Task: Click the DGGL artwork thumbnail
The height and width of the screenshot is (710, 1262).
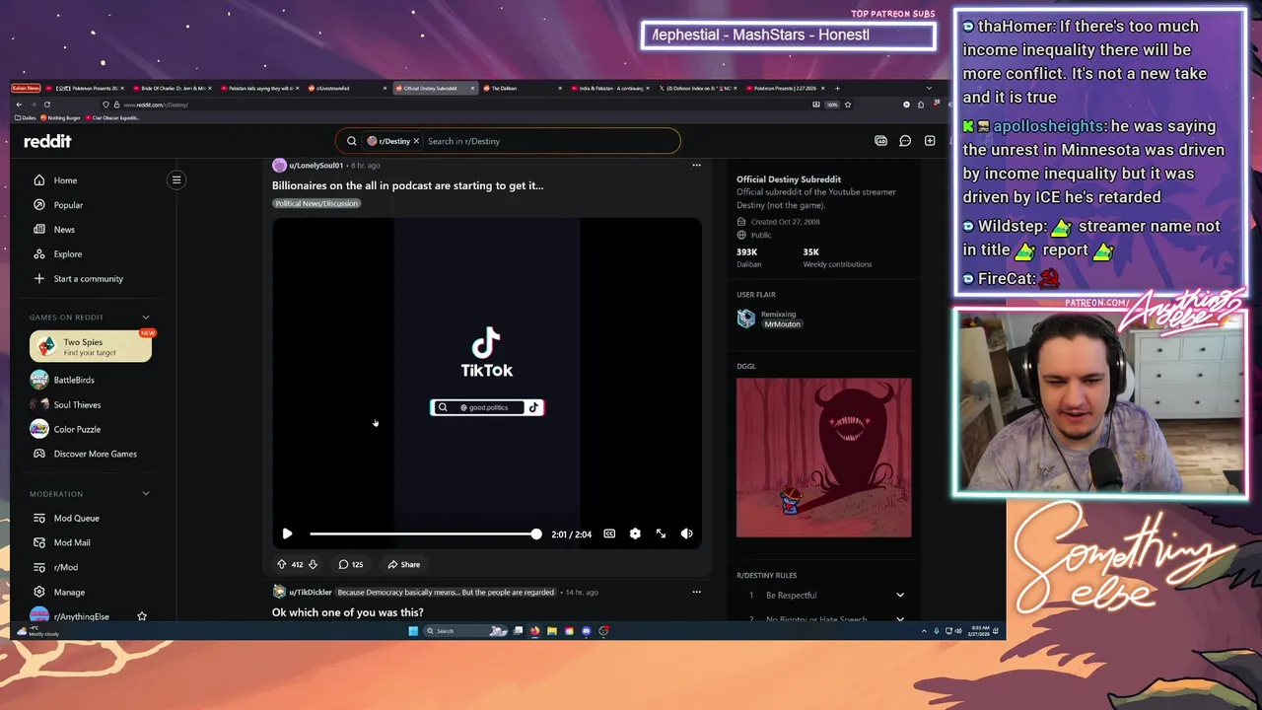Action: 823,458
